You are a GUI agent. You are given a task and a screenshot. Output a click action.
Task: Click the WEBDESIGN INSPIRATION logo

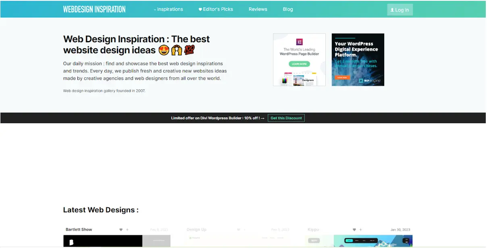coord(94,9)
